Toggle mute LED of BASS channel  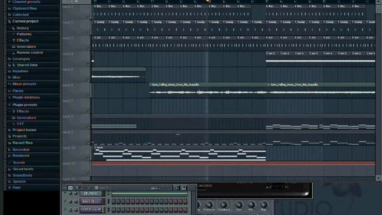(65, 202)
